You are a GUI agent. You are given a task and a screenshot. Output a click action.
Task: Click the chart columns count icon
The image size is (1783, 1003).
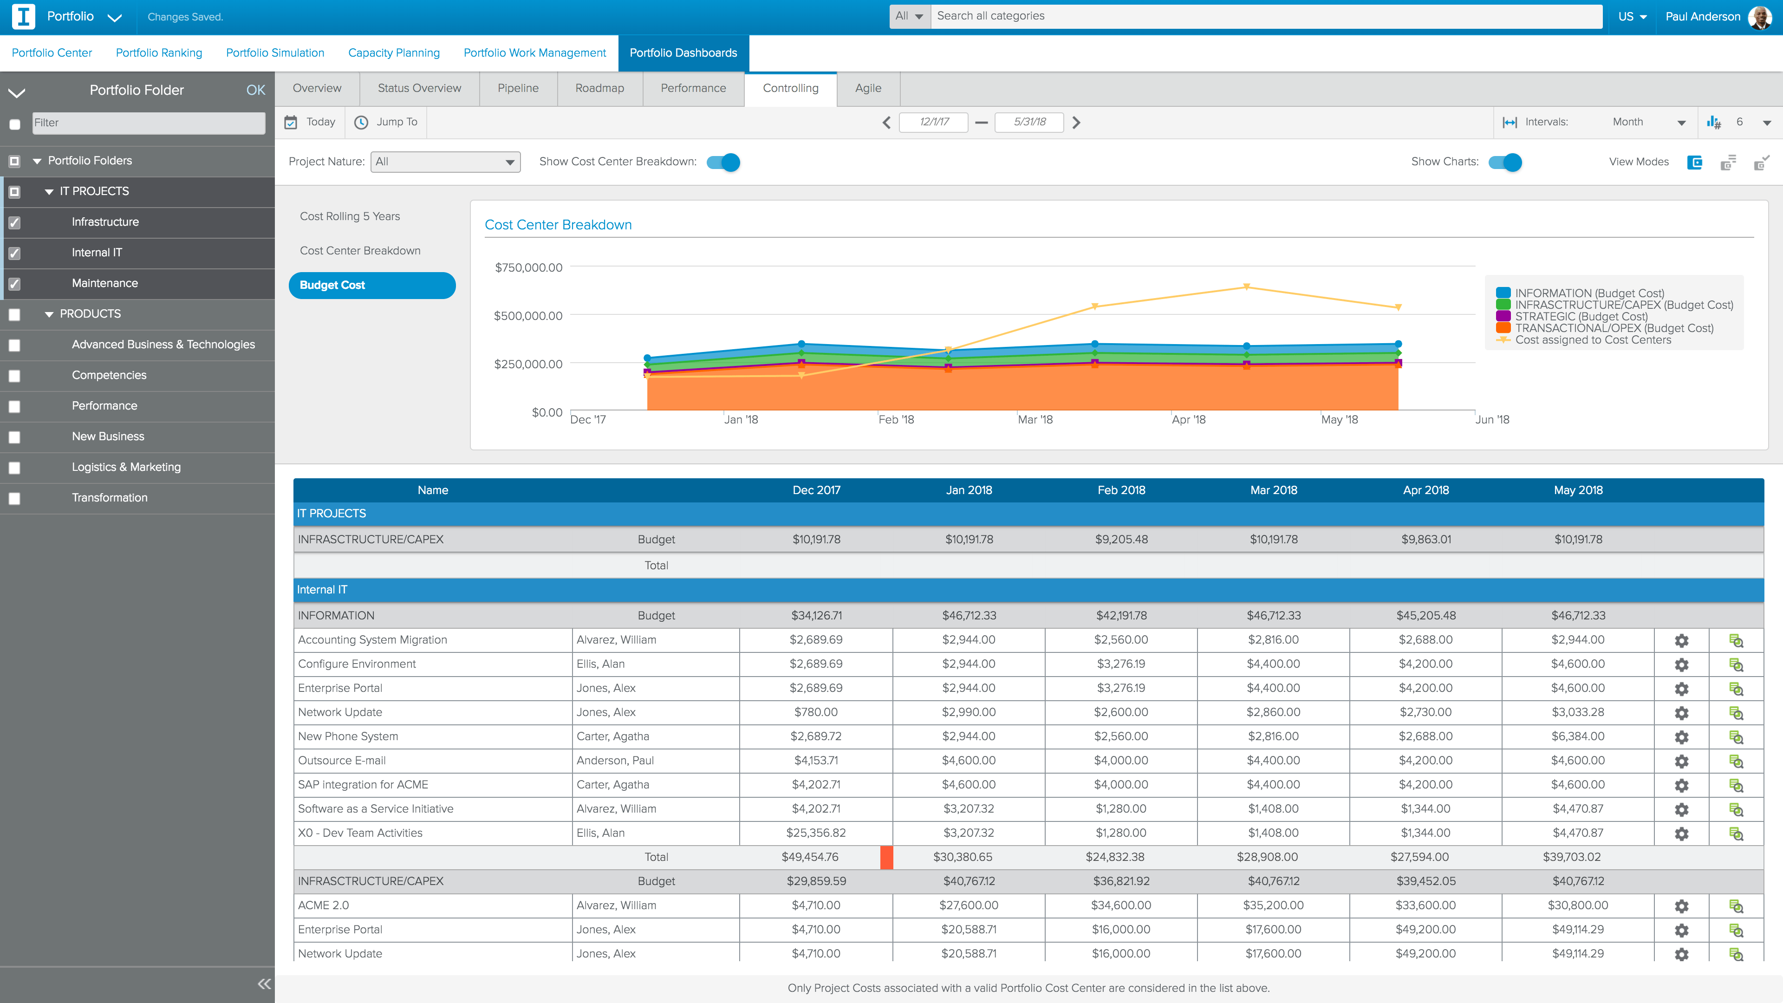[1714, 122]
